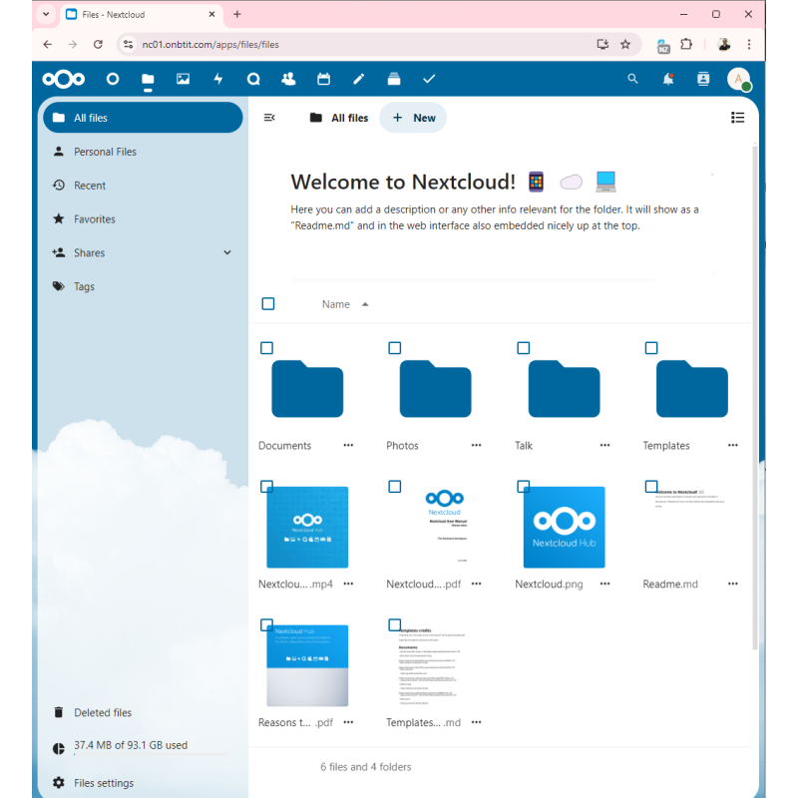Screen dimensions: 798x798
Task: Open actions menu for Talk folder
Action: 604,445
